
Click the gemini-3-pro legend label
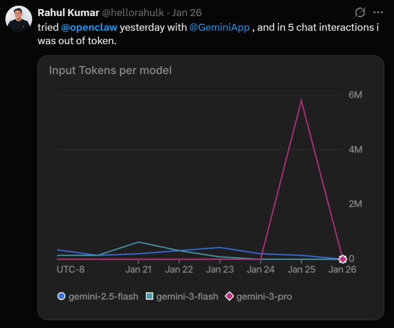pos(264,297)
